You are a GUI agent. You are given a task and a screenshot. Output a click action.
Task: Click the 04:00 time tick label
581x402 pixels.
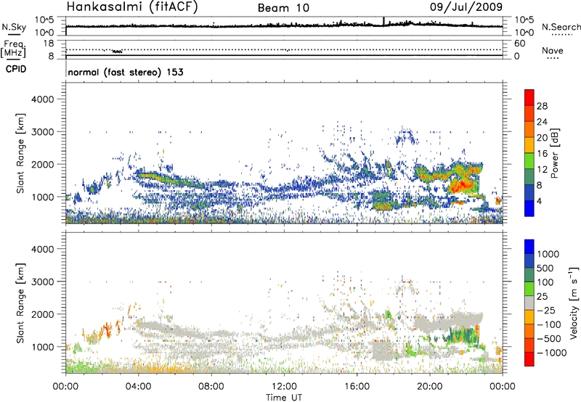(x=138, y=387)
